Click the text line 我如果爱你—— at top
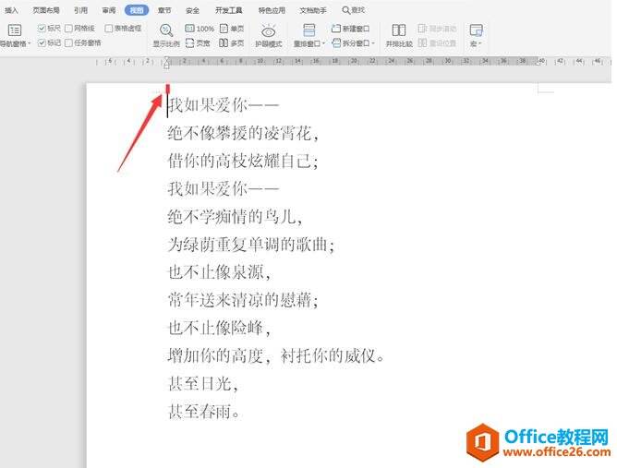617x468 pixels. tap(224, 105)
